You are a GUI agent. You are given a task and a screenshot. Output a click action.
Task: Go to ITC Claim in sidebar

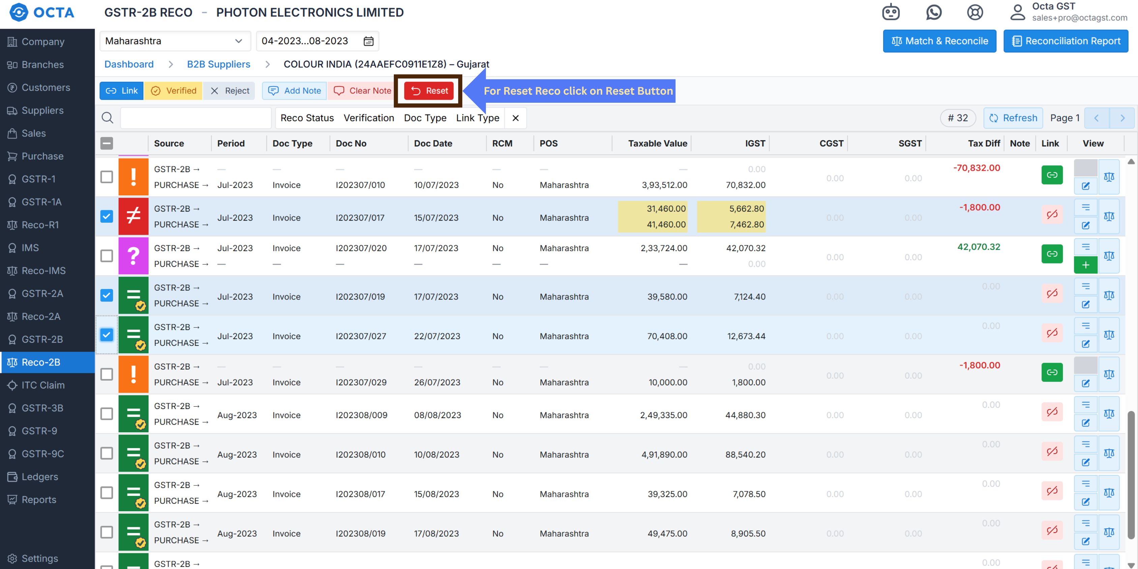click(43, 385)
